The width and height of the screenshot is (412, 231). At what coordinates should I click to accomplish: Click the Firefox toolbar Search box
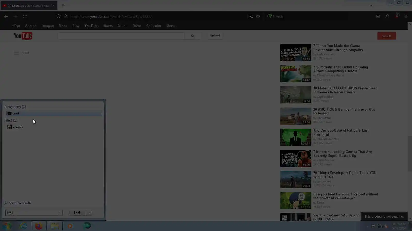pyautogui.click(x=306, y=17)
